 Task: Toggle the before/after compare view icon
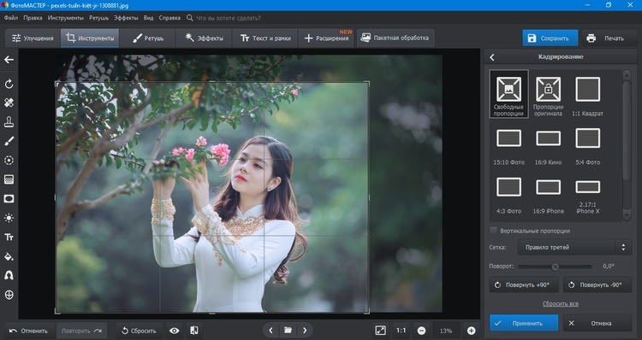point(194,331)
